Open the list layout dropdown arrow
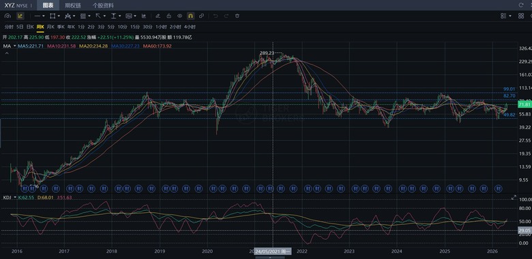 (510, 16)
